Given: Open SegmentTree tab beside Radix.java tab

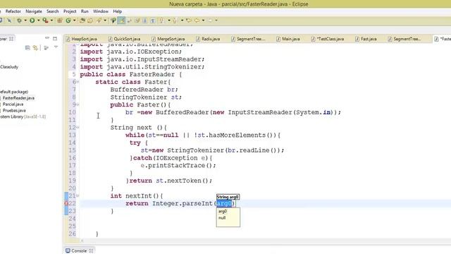Looking at the screenshot, I should click(248, 39).
